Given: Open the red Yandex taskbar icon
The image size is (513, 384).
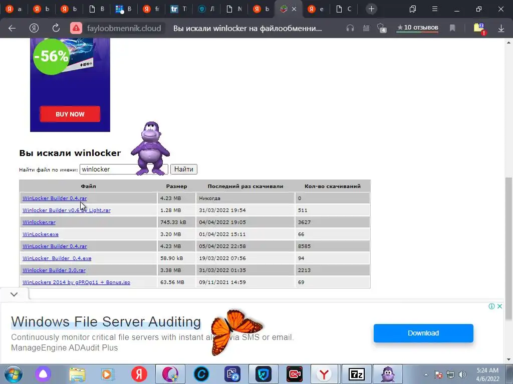Looking at the screenshot, I should pyautogui.click(x=139, y=374).
